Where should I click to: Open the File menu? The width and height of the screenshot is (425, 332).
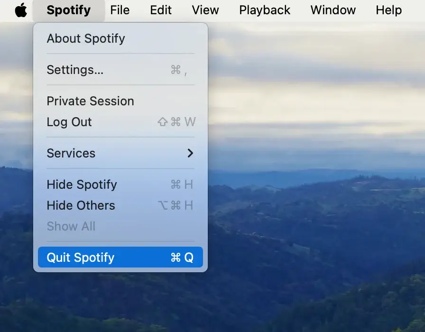[120, 10]
